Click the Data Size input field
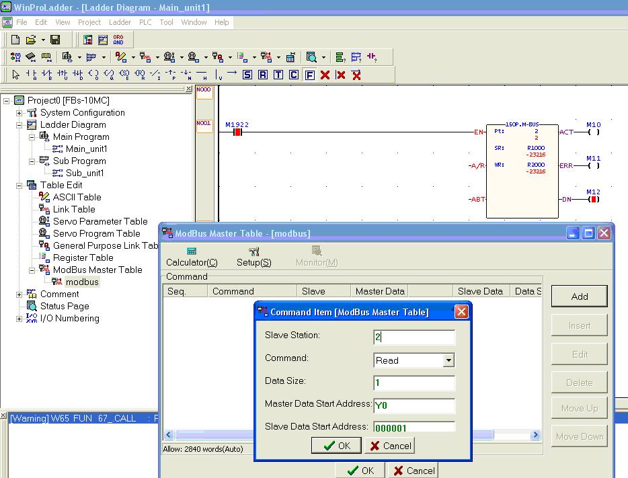The image size is (628, 478). [414, 383]
